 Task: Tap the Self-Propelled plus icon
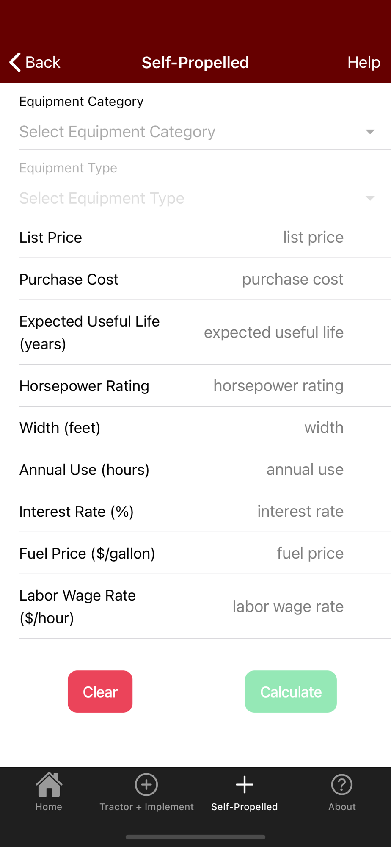[x=244, y=784]
